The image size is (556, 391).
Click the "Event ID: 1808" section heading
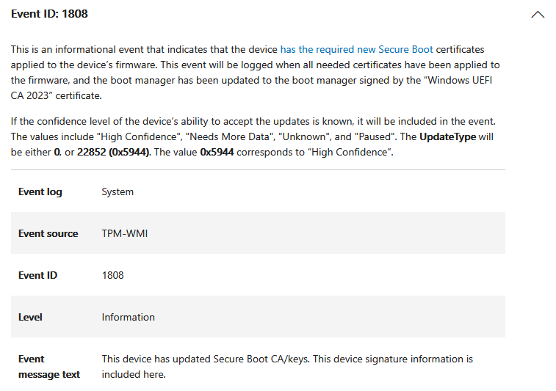pyautogui.click(x=50, y=14)
